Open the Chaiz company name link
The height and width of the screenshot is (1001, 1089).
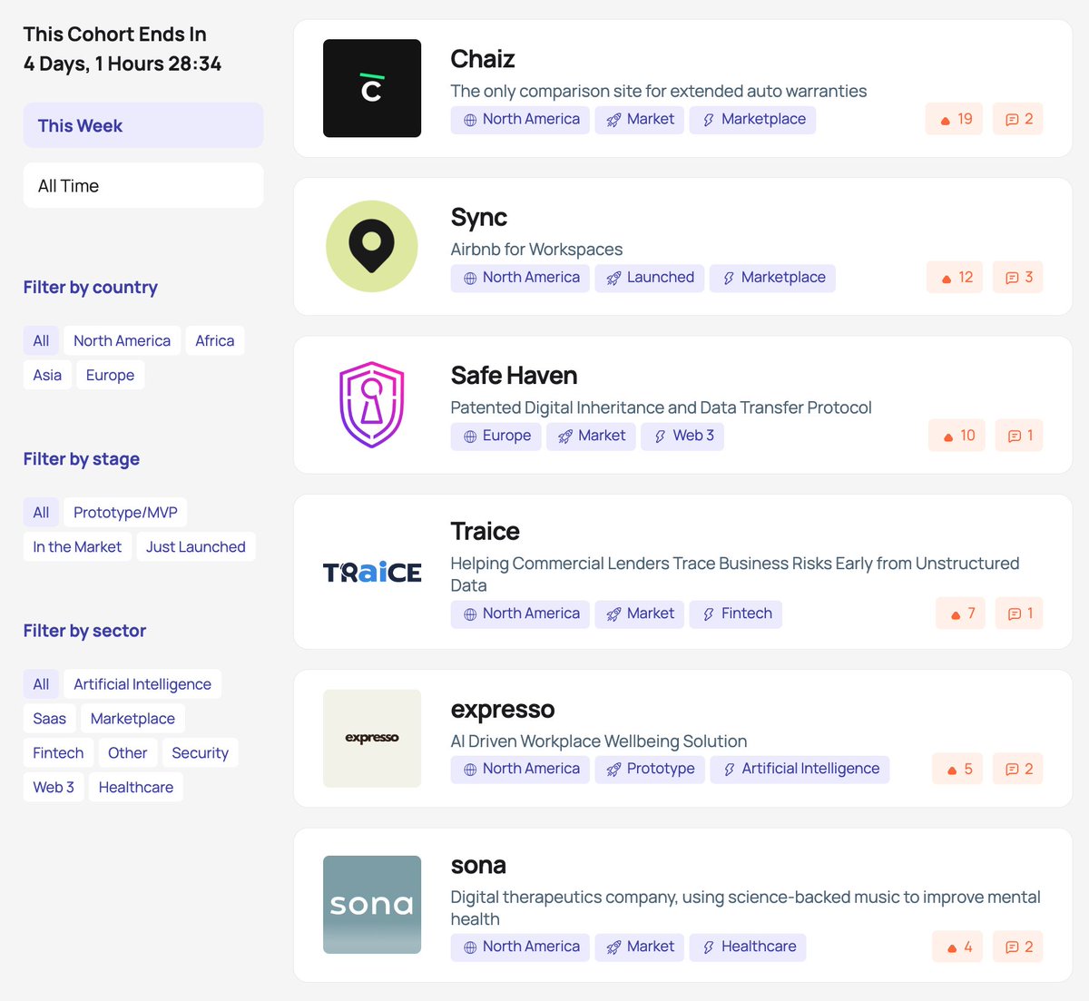[x=482, y=59]
